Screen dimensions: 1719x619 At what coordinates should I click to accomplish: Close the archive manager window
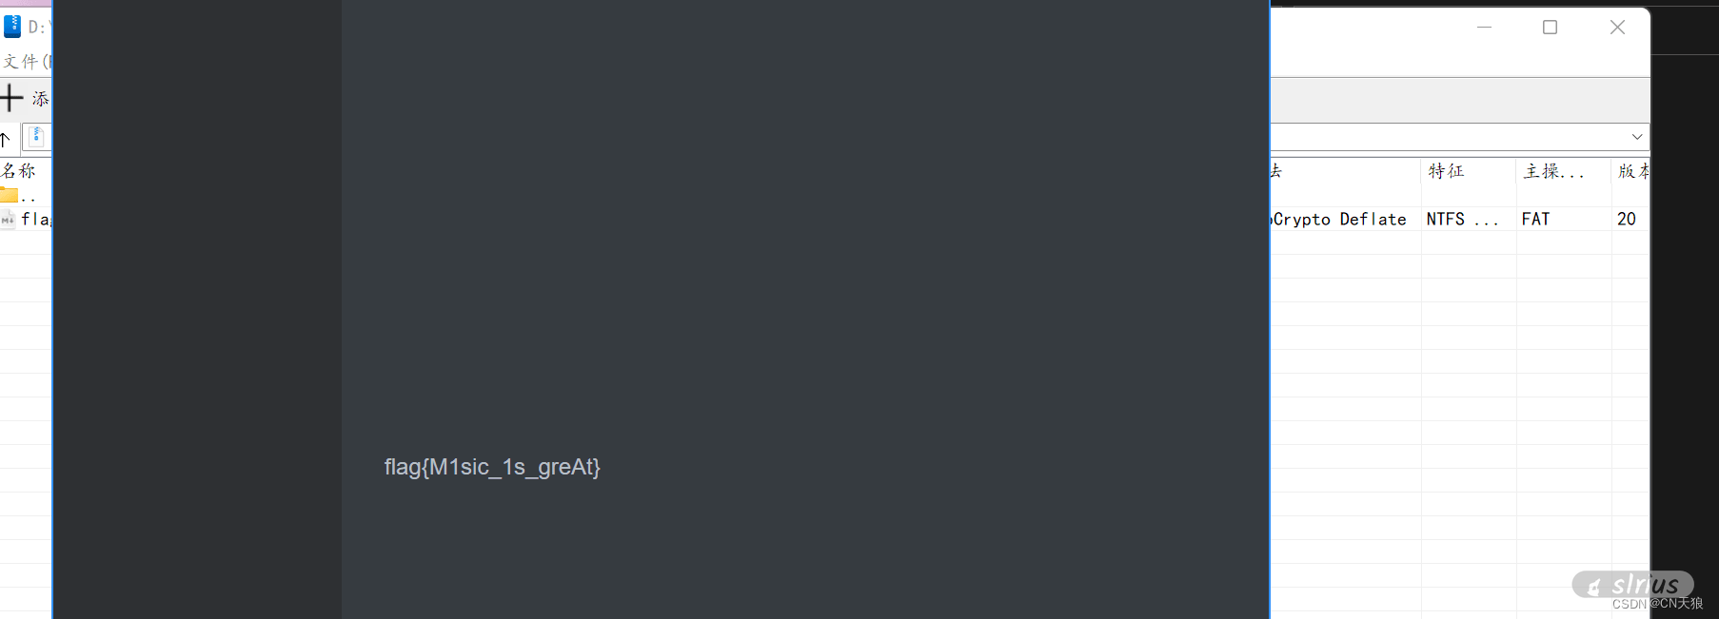click(1617, 28)
